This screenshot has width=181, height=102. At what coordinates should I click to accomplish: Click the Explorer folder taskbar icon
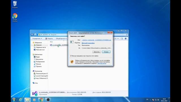pyautogui.click(x=27, y=99)
